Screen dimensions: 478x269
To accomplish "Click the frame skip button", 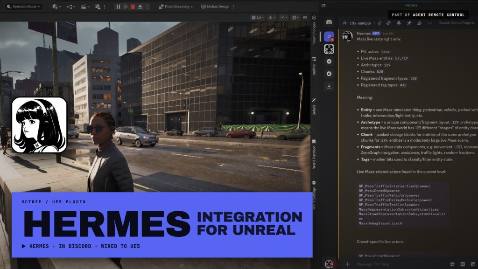I will (x=126, y=7).
